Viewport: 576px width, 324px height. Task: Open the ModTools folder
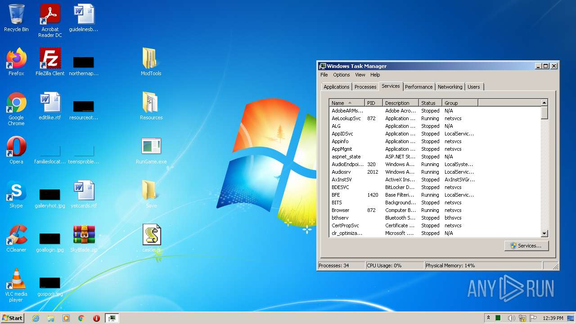(151, 62)
